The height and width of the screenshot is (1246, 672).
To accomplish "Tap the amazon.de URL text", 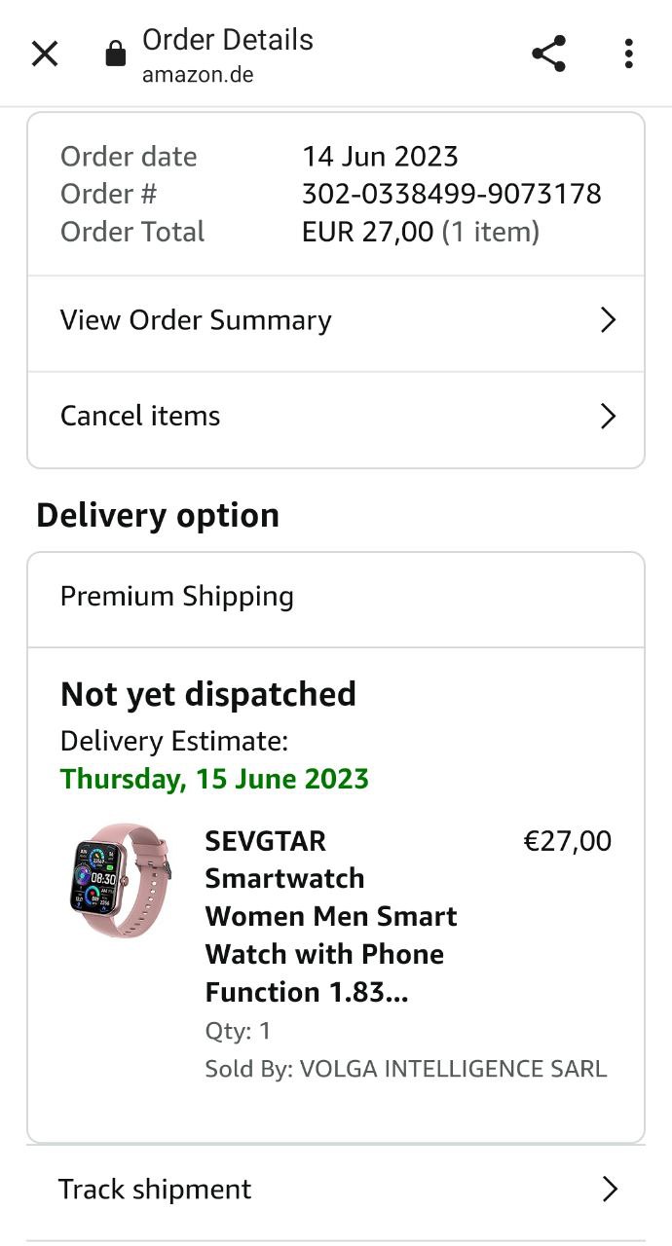I will tap(198, 75).
